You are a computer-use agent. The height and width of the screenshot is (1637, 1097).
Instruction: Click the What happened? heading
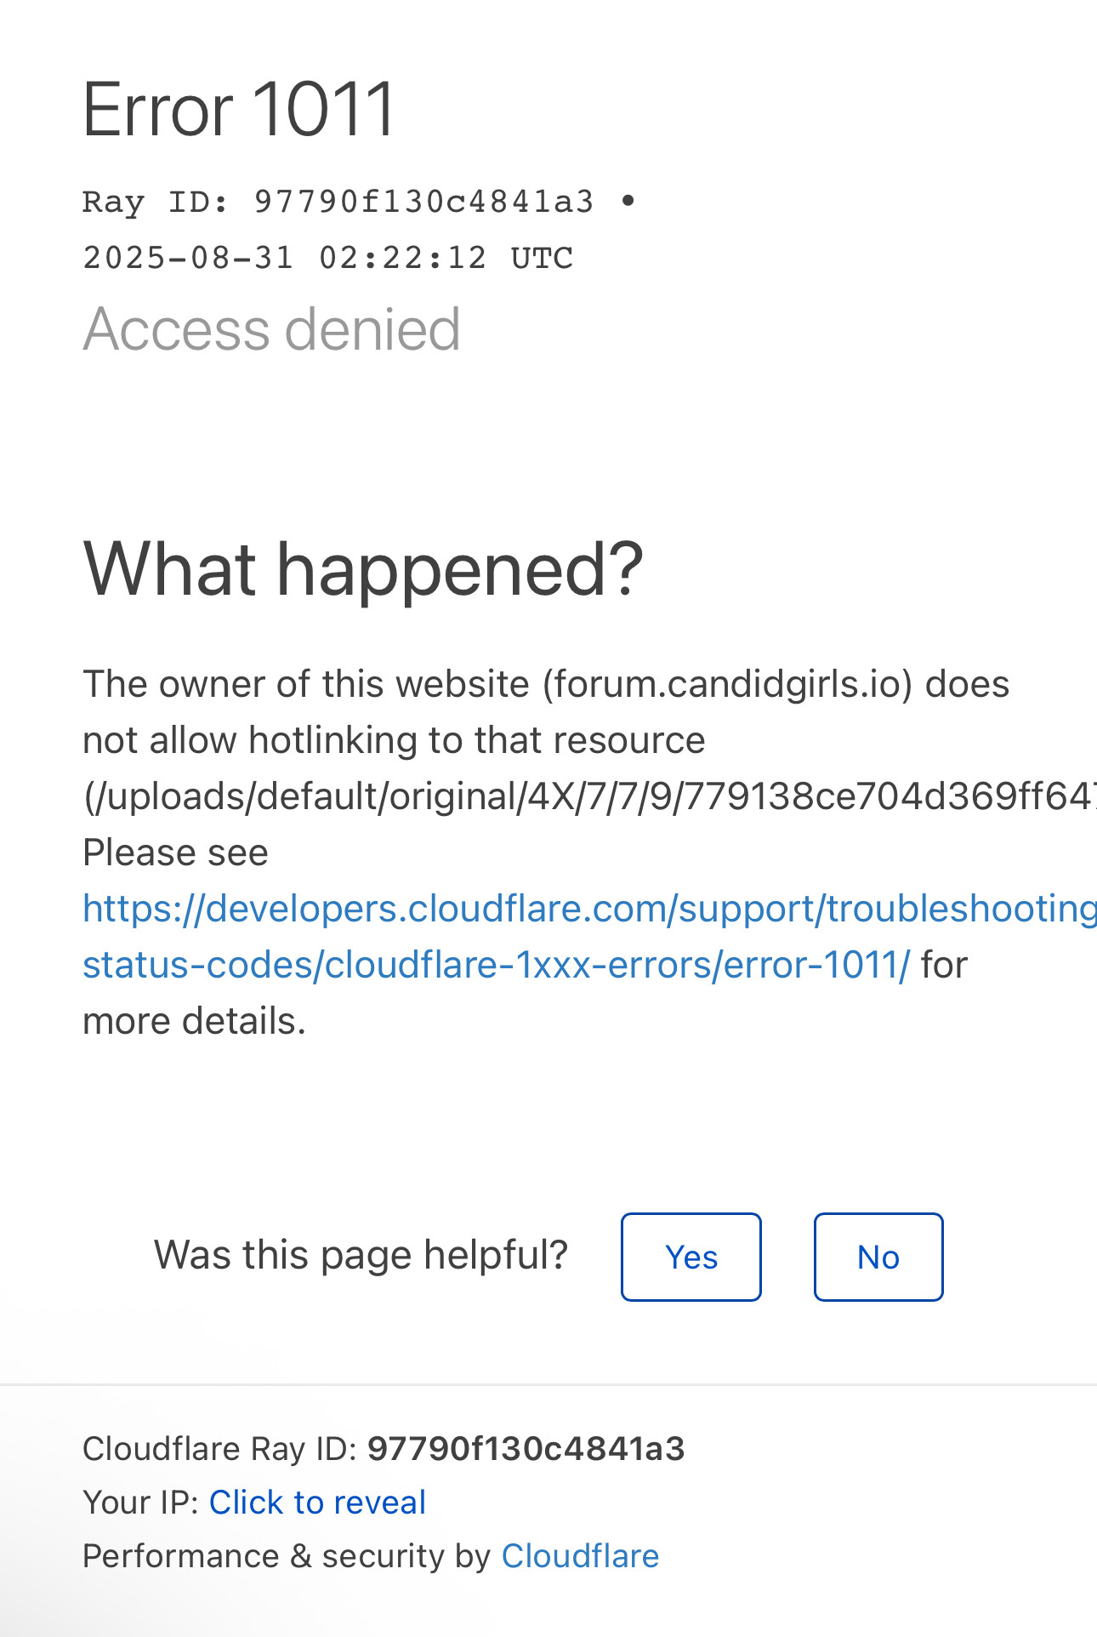click(x=363, y=569)
